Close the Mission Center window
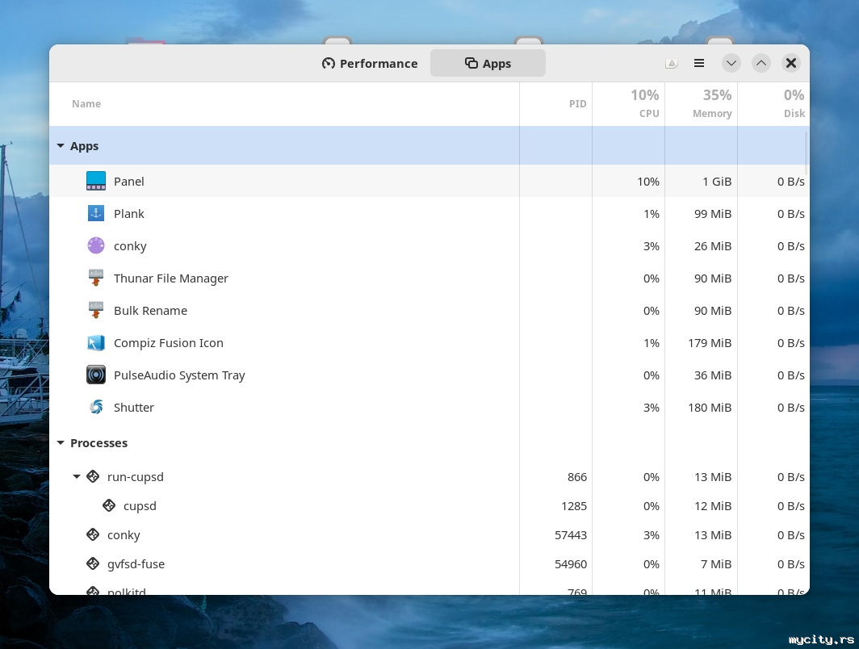Screen dimensions: 859x649 pyautogui.click(x=791, y=64)
